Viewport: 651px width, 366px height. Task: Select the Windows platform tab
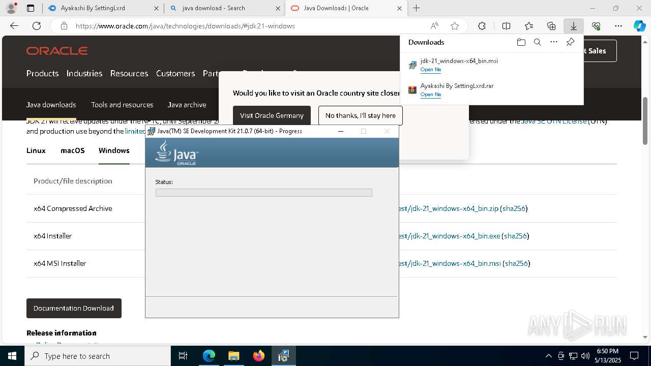click(114, 150)
